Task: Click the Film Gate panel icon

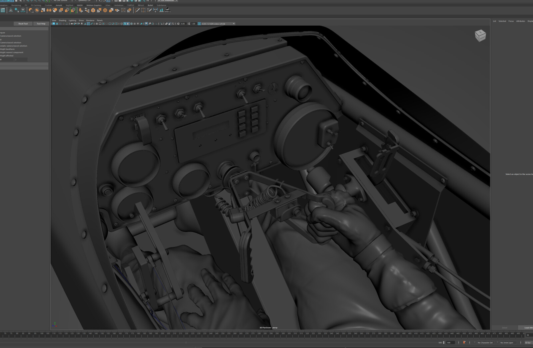Action: (100, 24)
